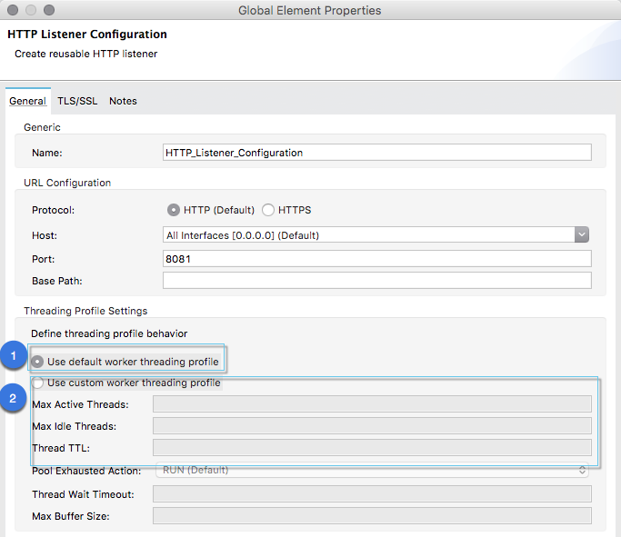621x537 pixels.
Task: Click the blue number 2 callout badge
Action: [x=14, y=397]
